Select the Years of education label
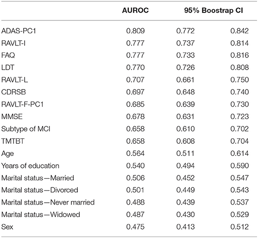Viewport: 258px width, 238px height. (x=30, y=166)
